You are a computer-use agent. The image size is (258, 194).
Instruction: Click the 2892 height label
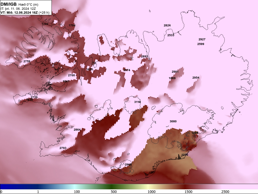coord(144,57)
